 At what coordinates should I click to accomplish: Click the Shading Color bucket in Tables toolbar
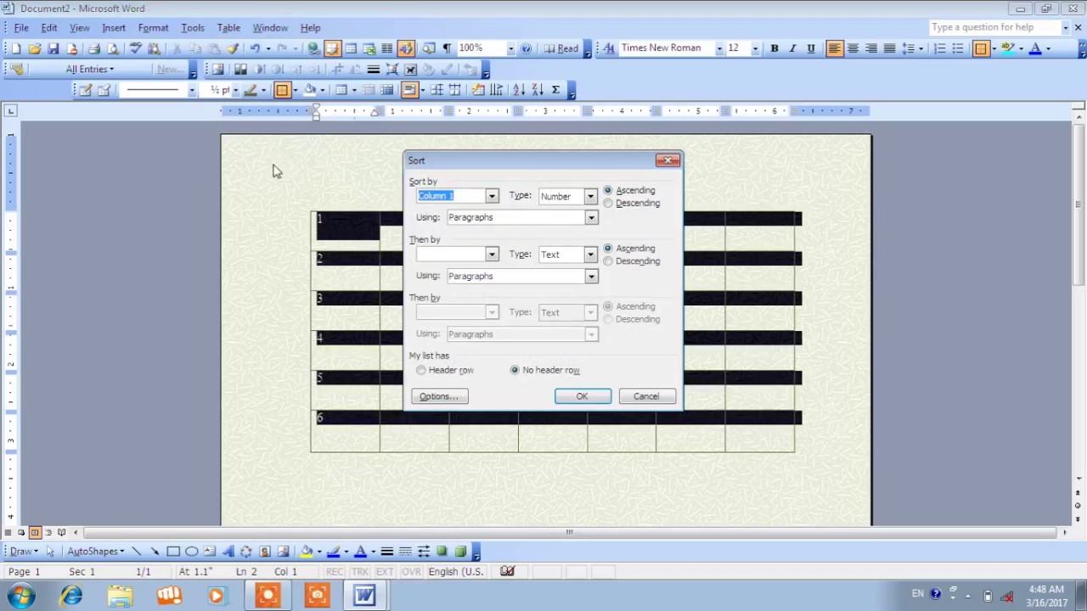(x=310, y=90)
